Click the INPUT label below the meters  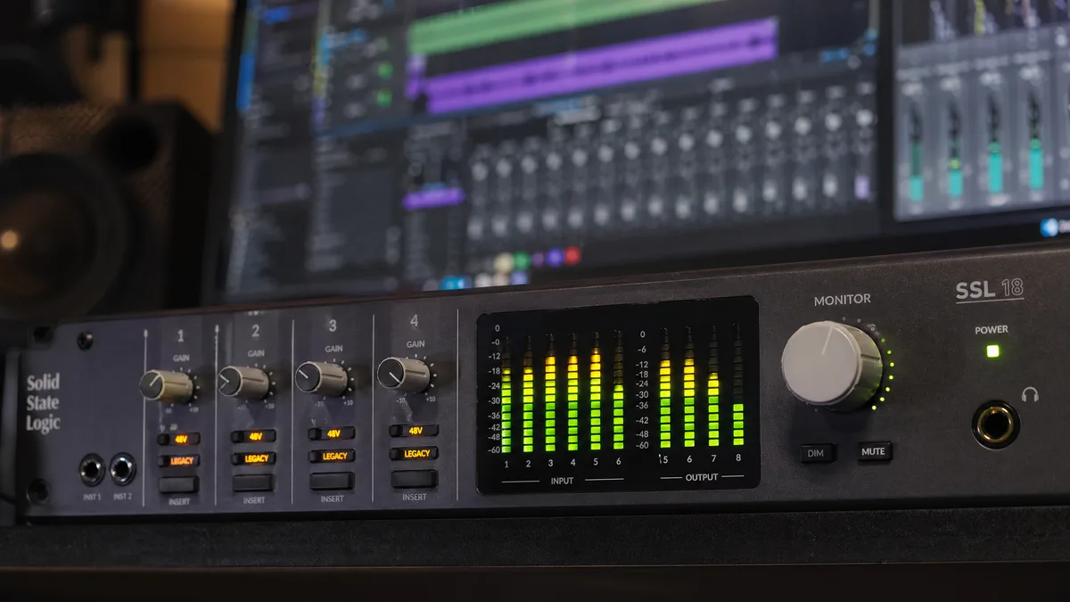562,481
